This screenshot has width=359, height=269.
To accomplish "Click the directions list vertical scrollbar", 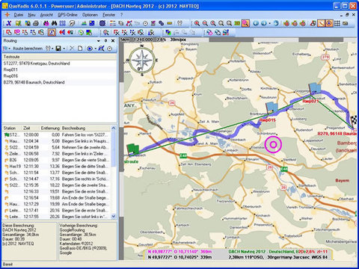I will tap(114, 172).
